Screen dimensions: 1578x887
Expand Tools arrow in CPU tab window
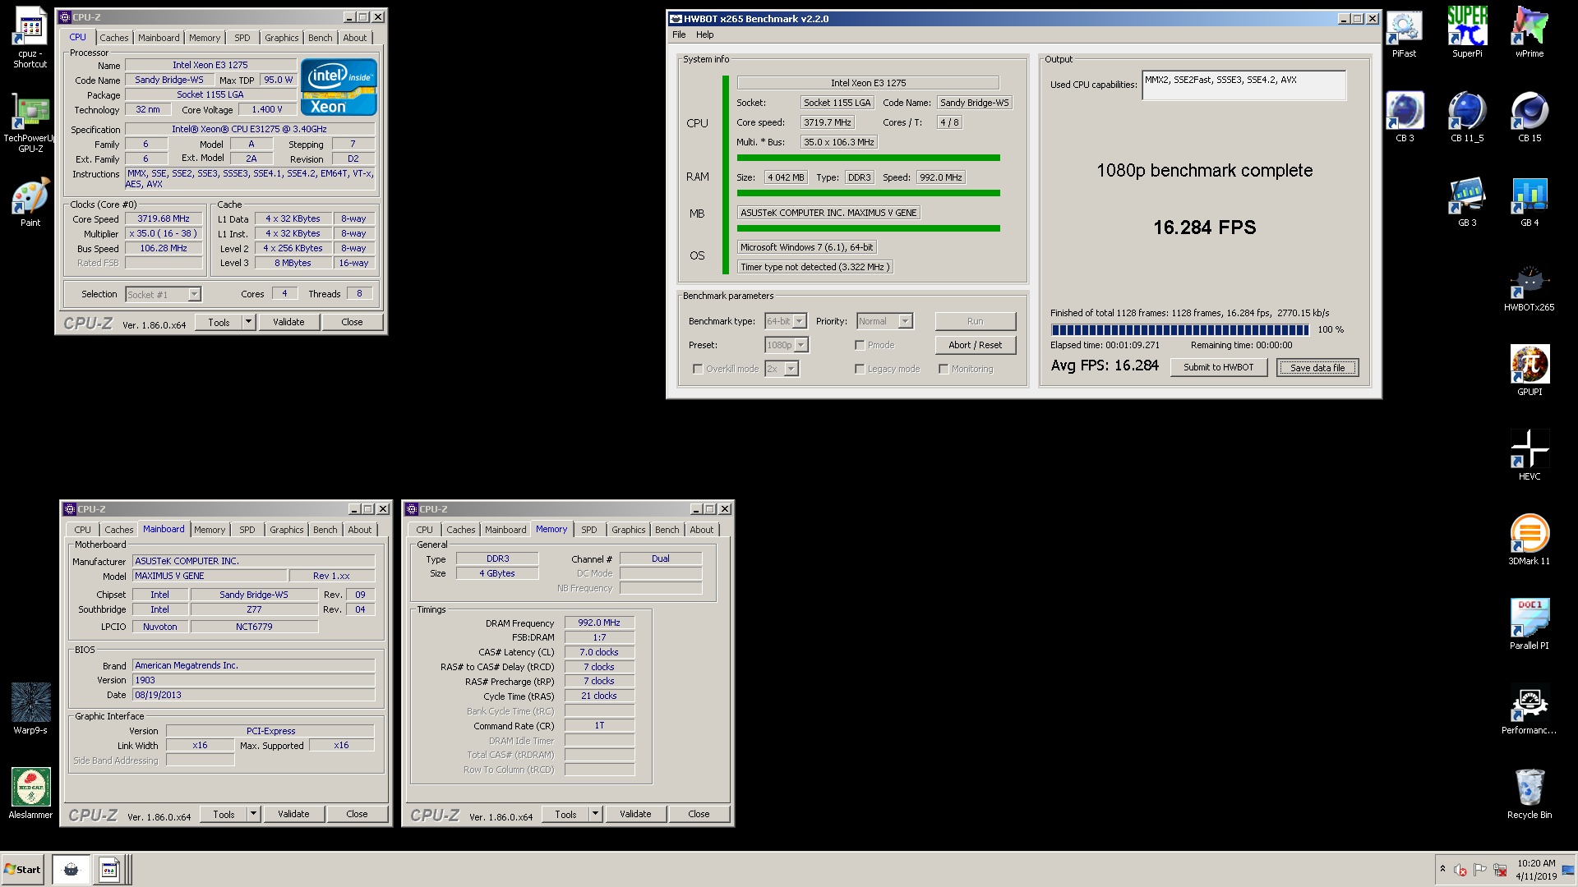pyautogui.click(x=248, y=322)
